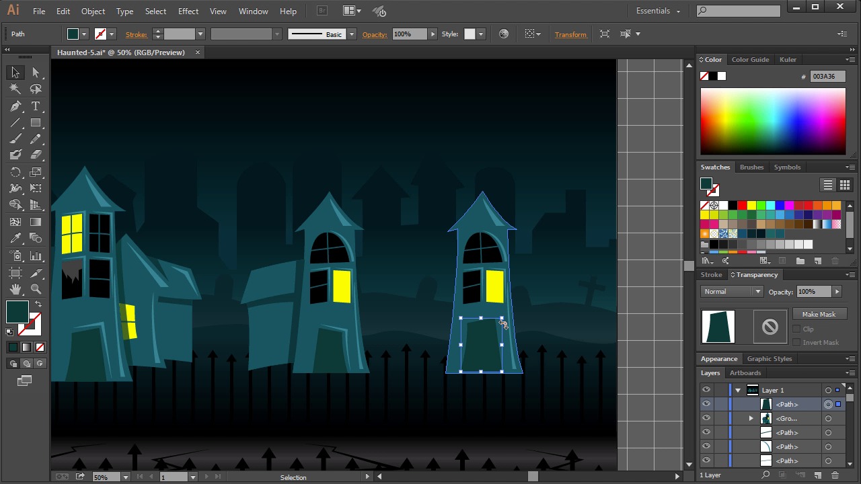Image resolution: width=861 pixels, height=484 pixels.
Task: Toggle visibility of the Group sublayer
Action: (x=706, y=418)
